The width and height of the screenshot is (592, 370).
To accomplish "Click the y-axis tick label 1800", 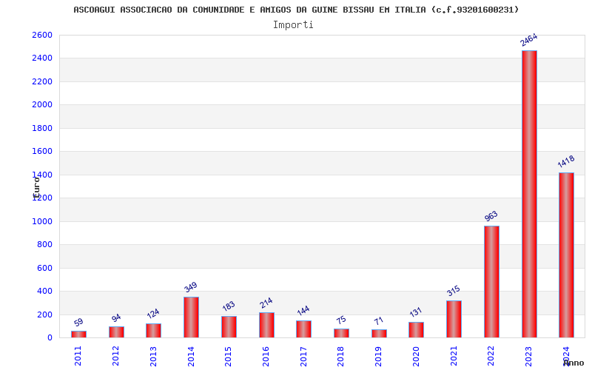I will pyautogui.click(x=42, y=128).
